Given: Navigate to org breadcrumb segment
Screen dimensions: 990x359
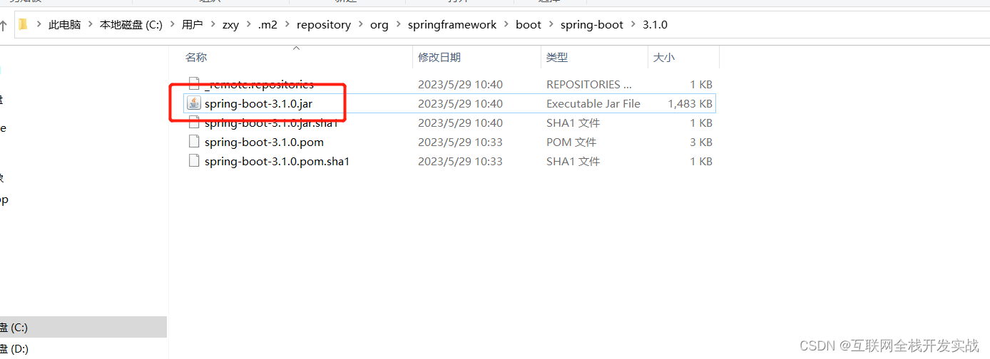Looking at the screenshot, I should coord(379,25).
